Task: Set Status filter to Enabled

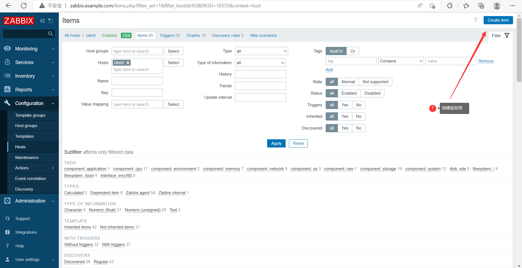Action: 349,93
